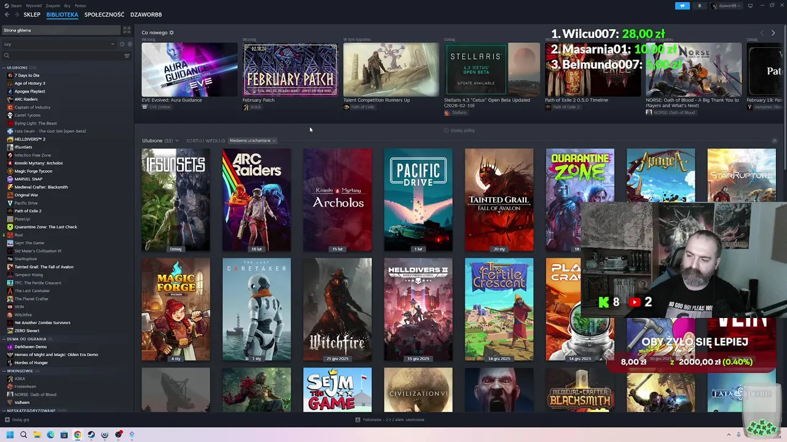
Task: Open Pobieranie downloads status link
Action: (390, 420)
